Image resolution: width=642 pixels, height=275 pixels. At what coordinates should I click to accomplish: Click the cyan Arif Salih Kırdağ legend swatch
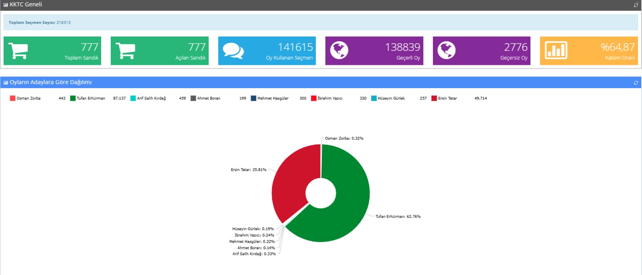(x=133, y=98)
